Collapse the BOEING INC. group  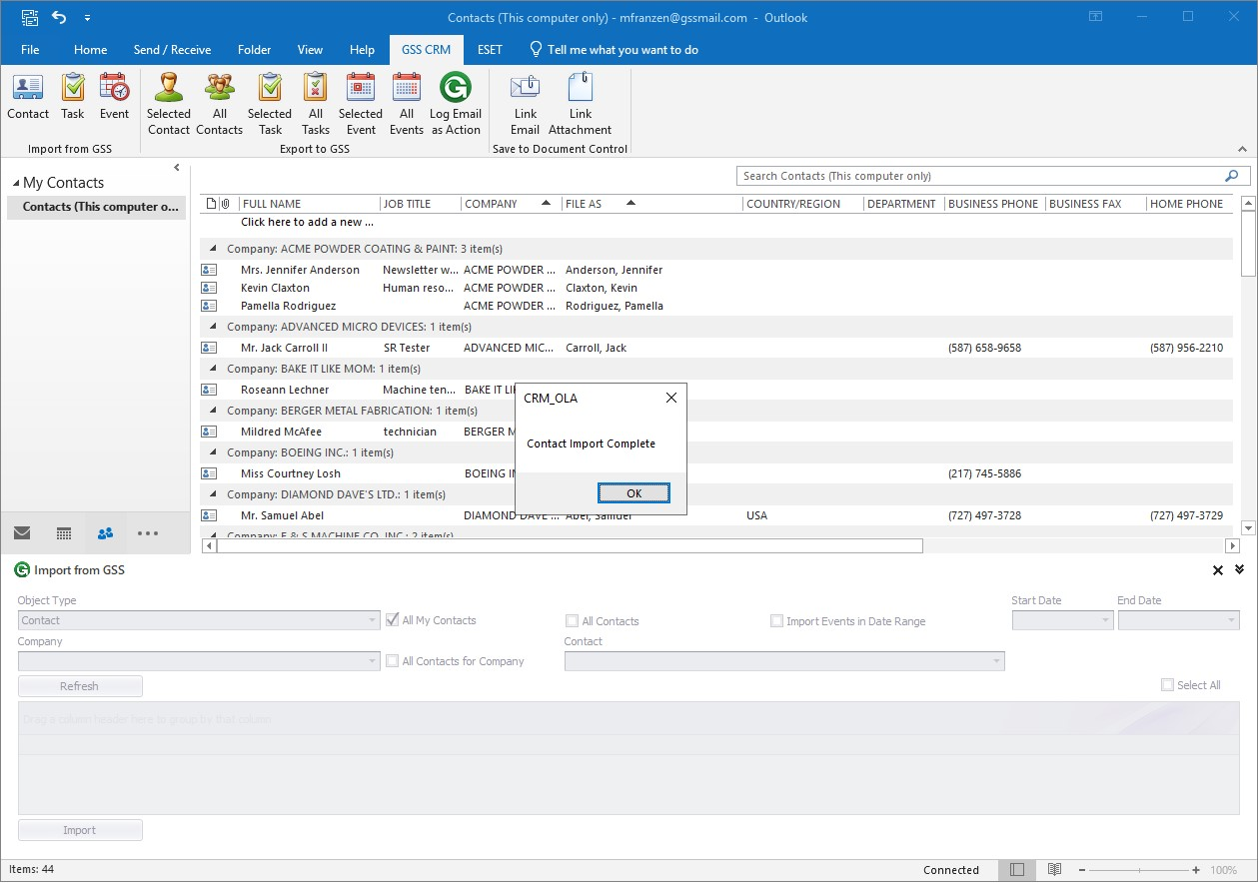tap(212, 452)
